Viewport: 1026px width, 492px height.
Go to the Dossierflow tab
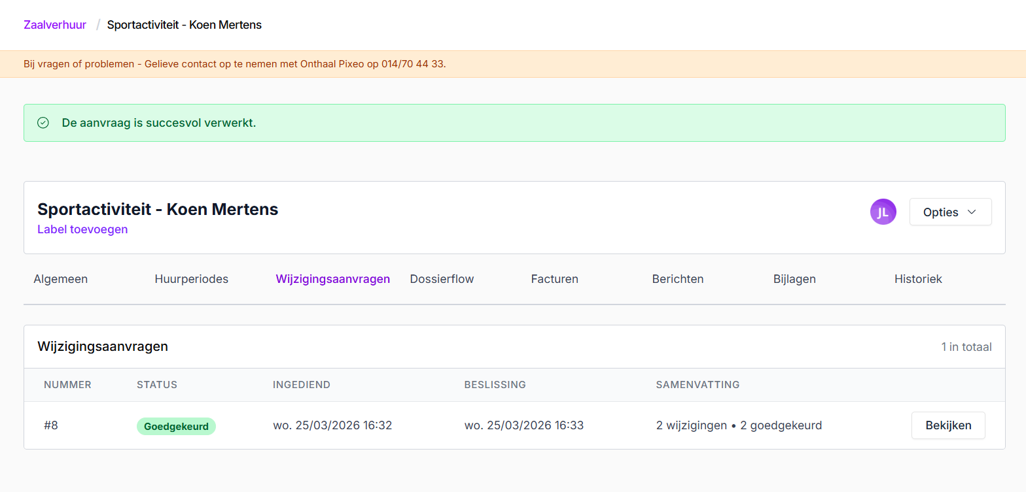[442, 279]
